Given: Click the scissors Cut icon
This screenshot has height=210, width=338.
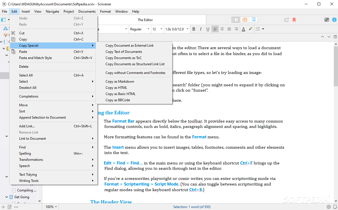Looking at the screenshot, I should [13, 33].
